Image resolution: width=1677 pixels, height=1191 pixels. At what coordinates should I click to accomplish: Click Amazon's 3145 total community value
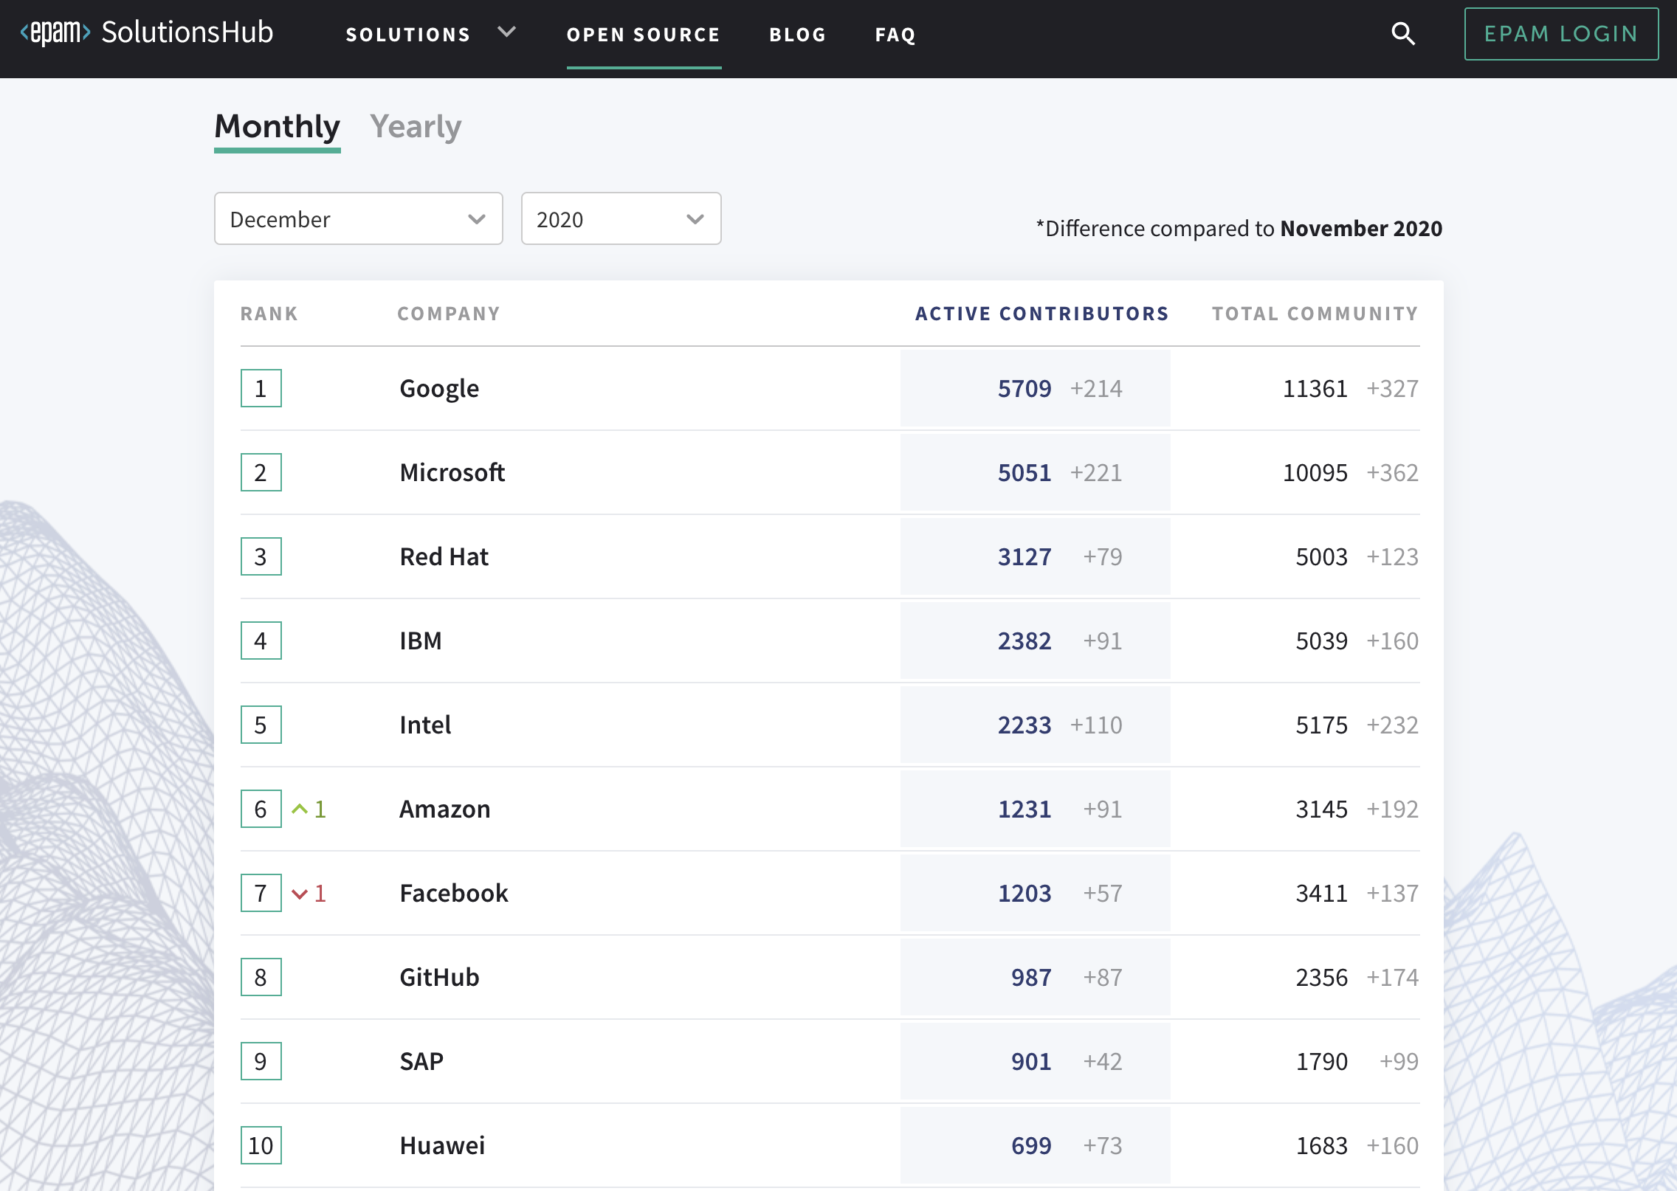click(x=1322, y=809)
